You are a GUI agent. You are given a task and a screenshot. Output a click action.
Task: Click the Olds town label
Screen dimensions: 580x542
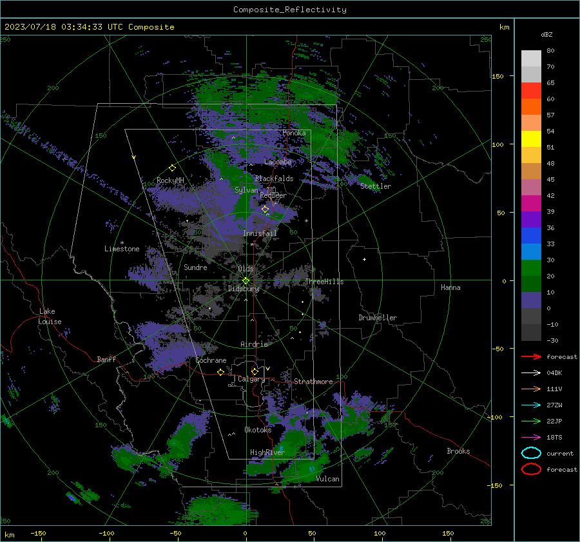246,269
